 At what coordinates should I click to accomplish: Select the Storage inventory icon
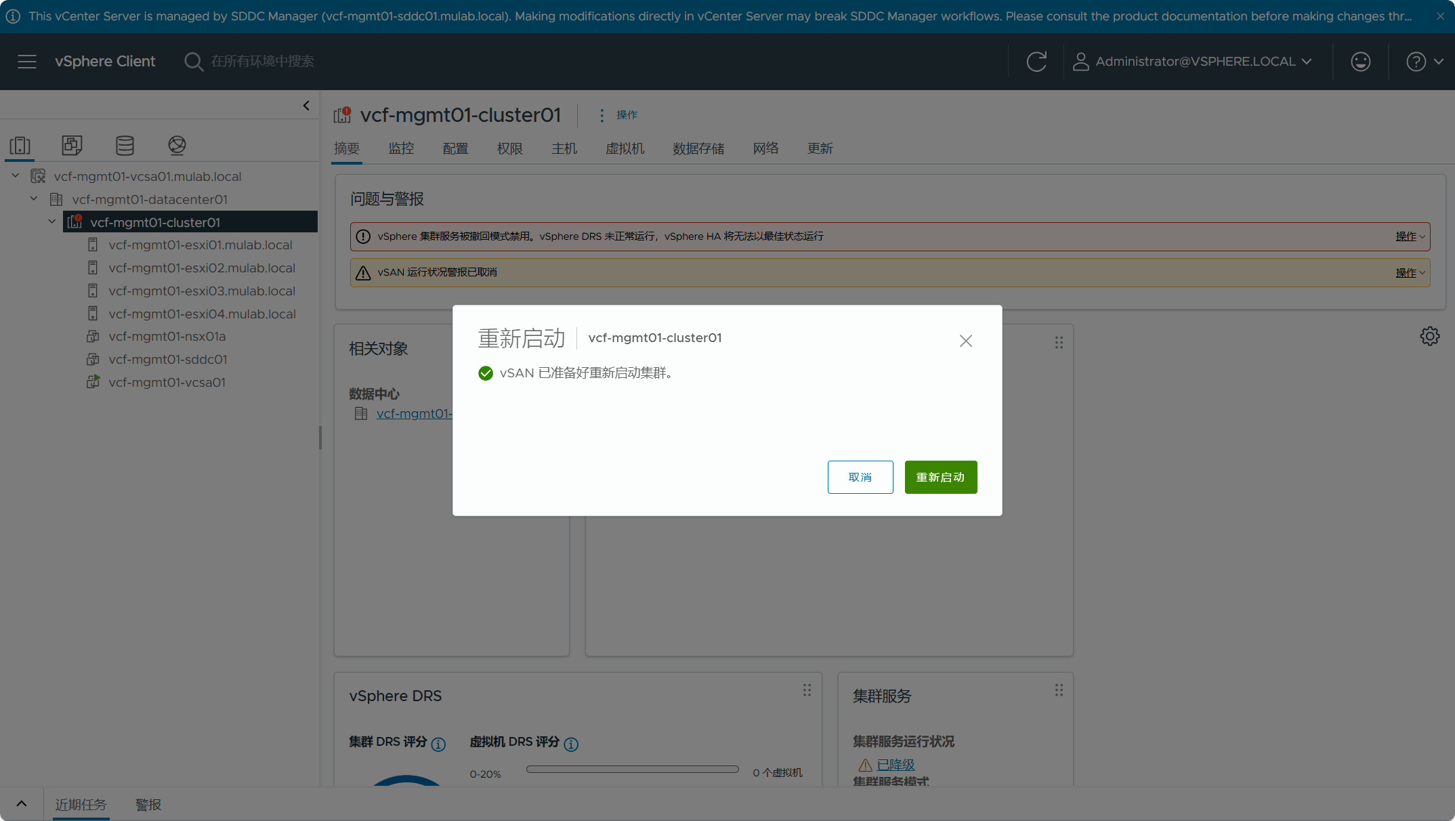[x=125, y=145]
